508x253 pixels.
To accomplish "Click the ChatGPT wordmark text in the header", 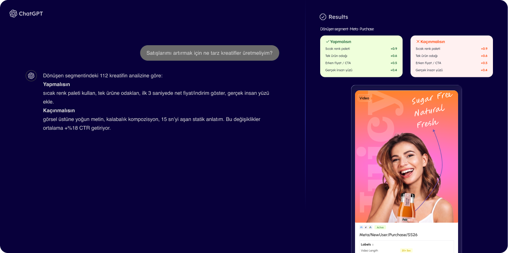I will 31,14.
